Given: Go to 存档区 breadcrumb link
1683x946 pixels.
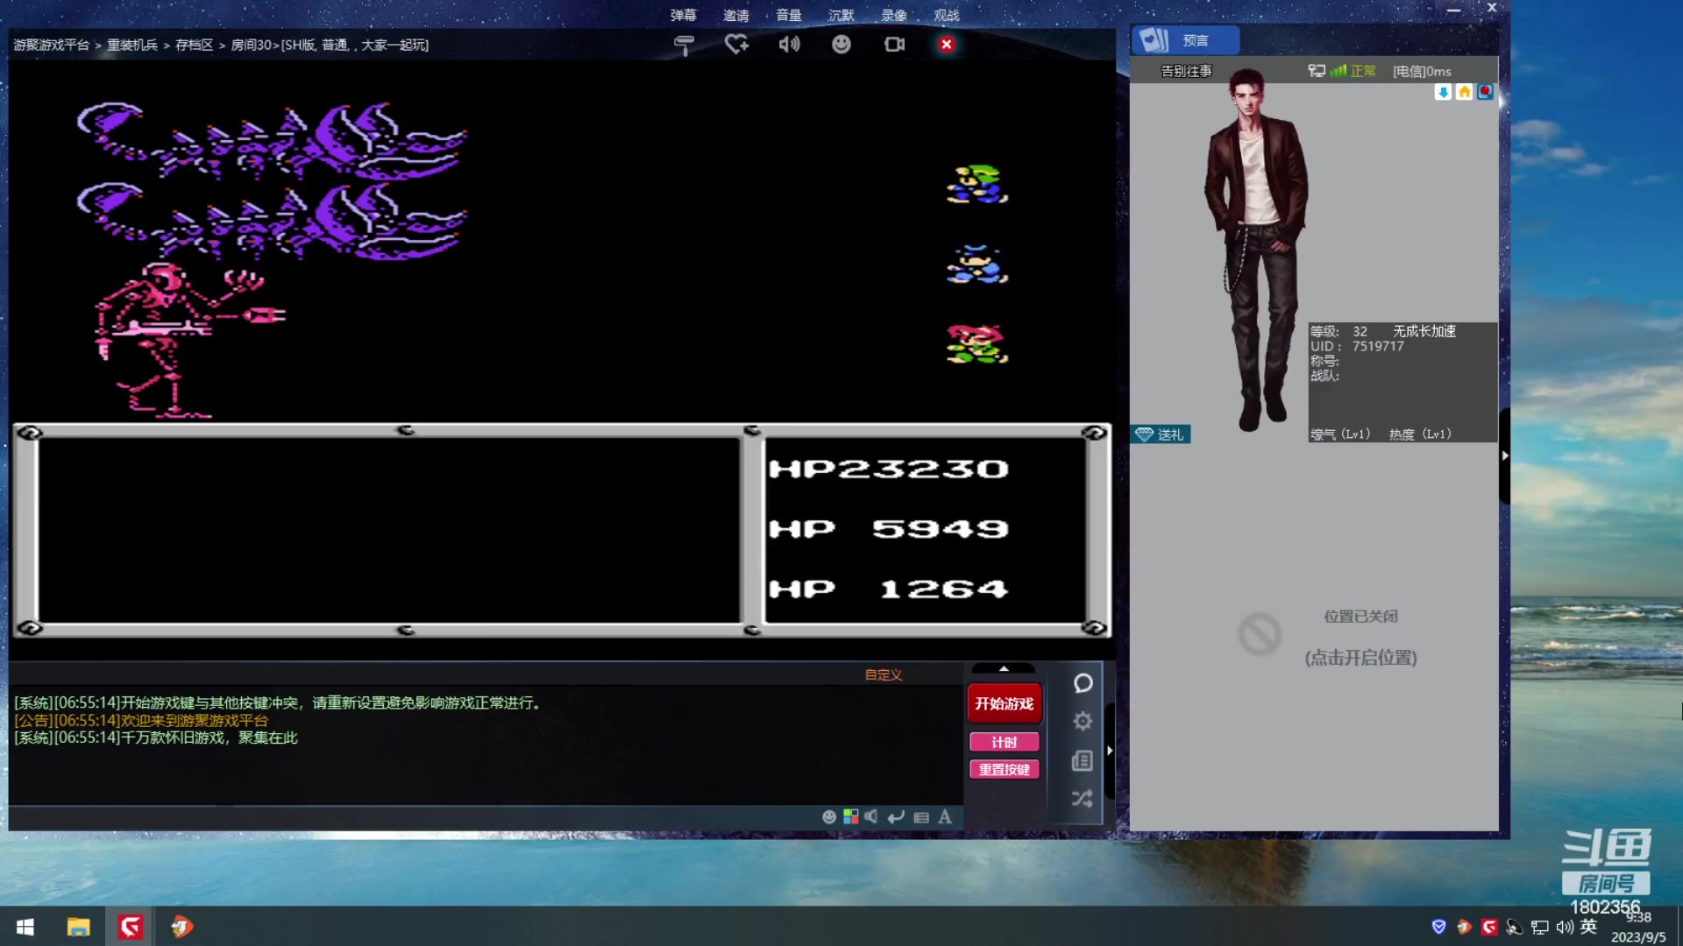Looking at the screenshot, I should [x=194, y=45].
